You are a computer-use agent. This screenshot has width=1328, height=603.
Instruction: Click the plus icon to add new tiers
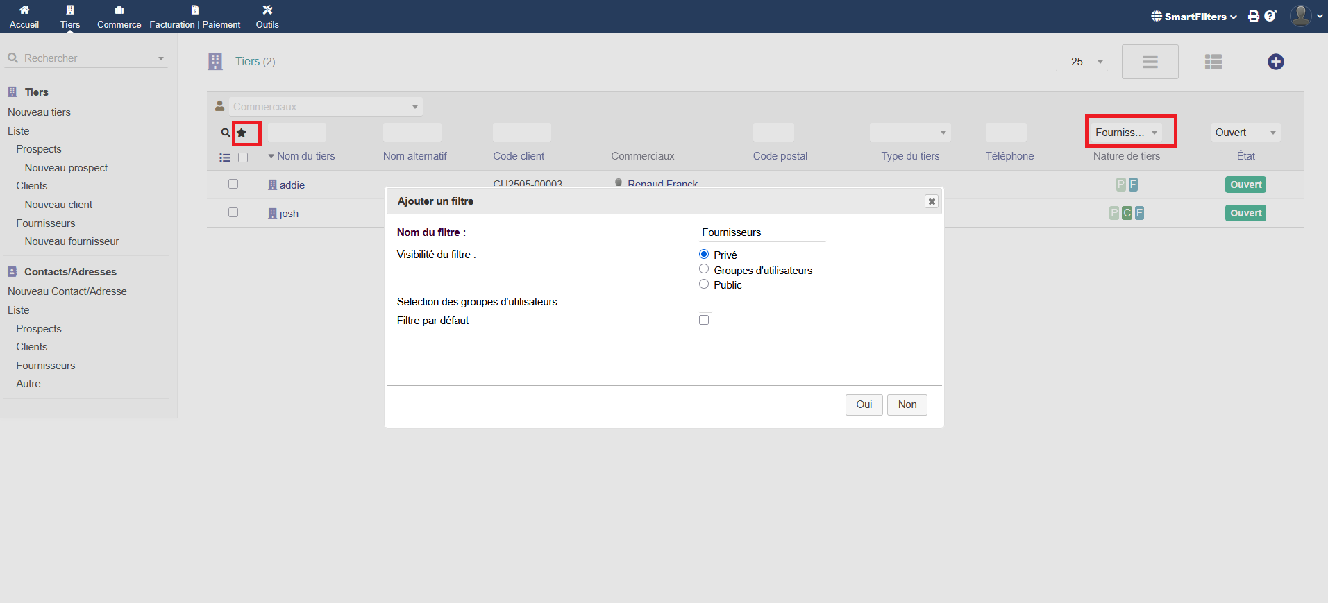(x=1275, y=62)
